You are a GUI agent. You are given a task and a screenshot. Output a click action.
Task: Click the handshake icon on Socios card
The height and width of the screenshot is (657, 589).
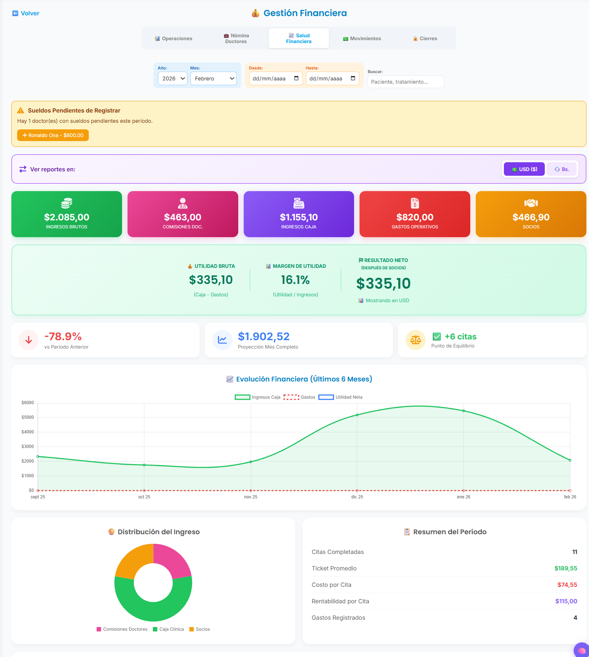point(531,204)
